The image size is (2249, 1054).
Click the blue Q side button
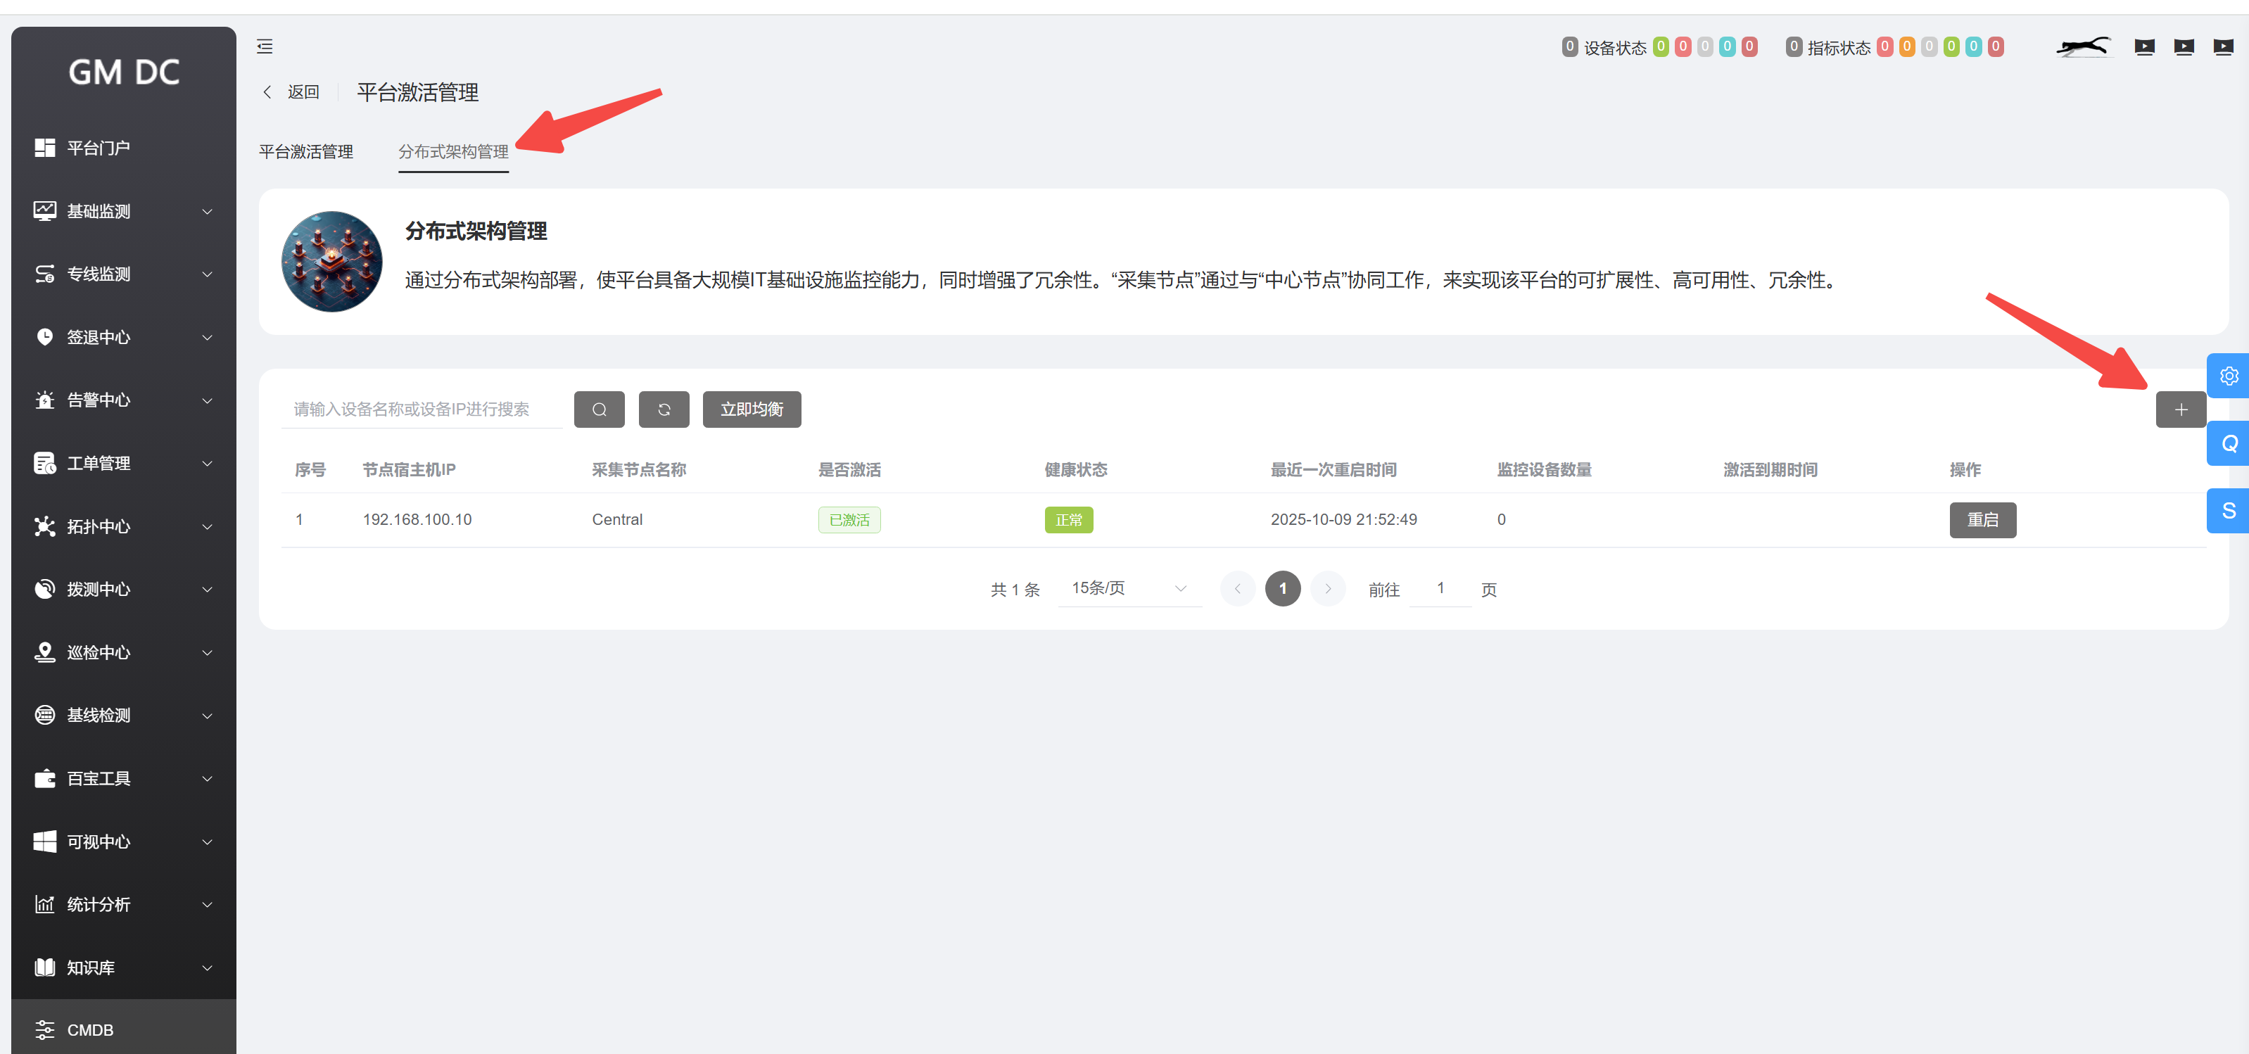[x=2228, y=443]
